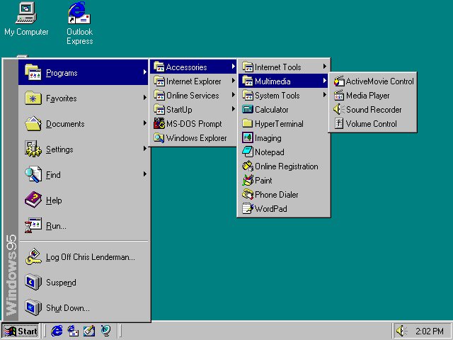The image size is (453, 340).
Task: Click the MS-DOS Prompt icon
Action: point(159,123)
